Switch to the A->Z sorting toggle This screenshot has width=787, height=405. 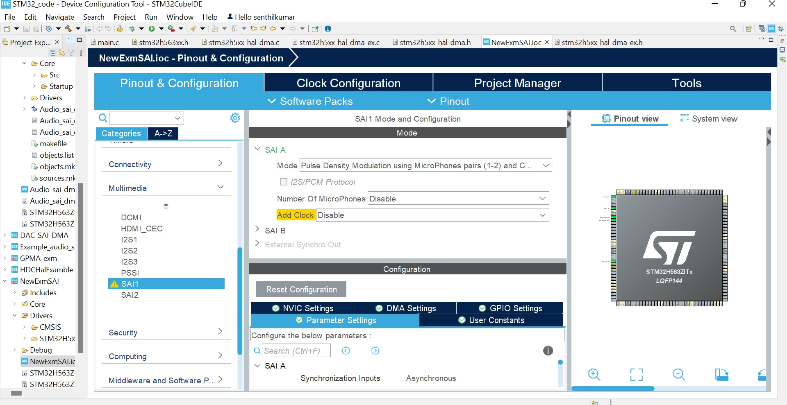point(163,133)
